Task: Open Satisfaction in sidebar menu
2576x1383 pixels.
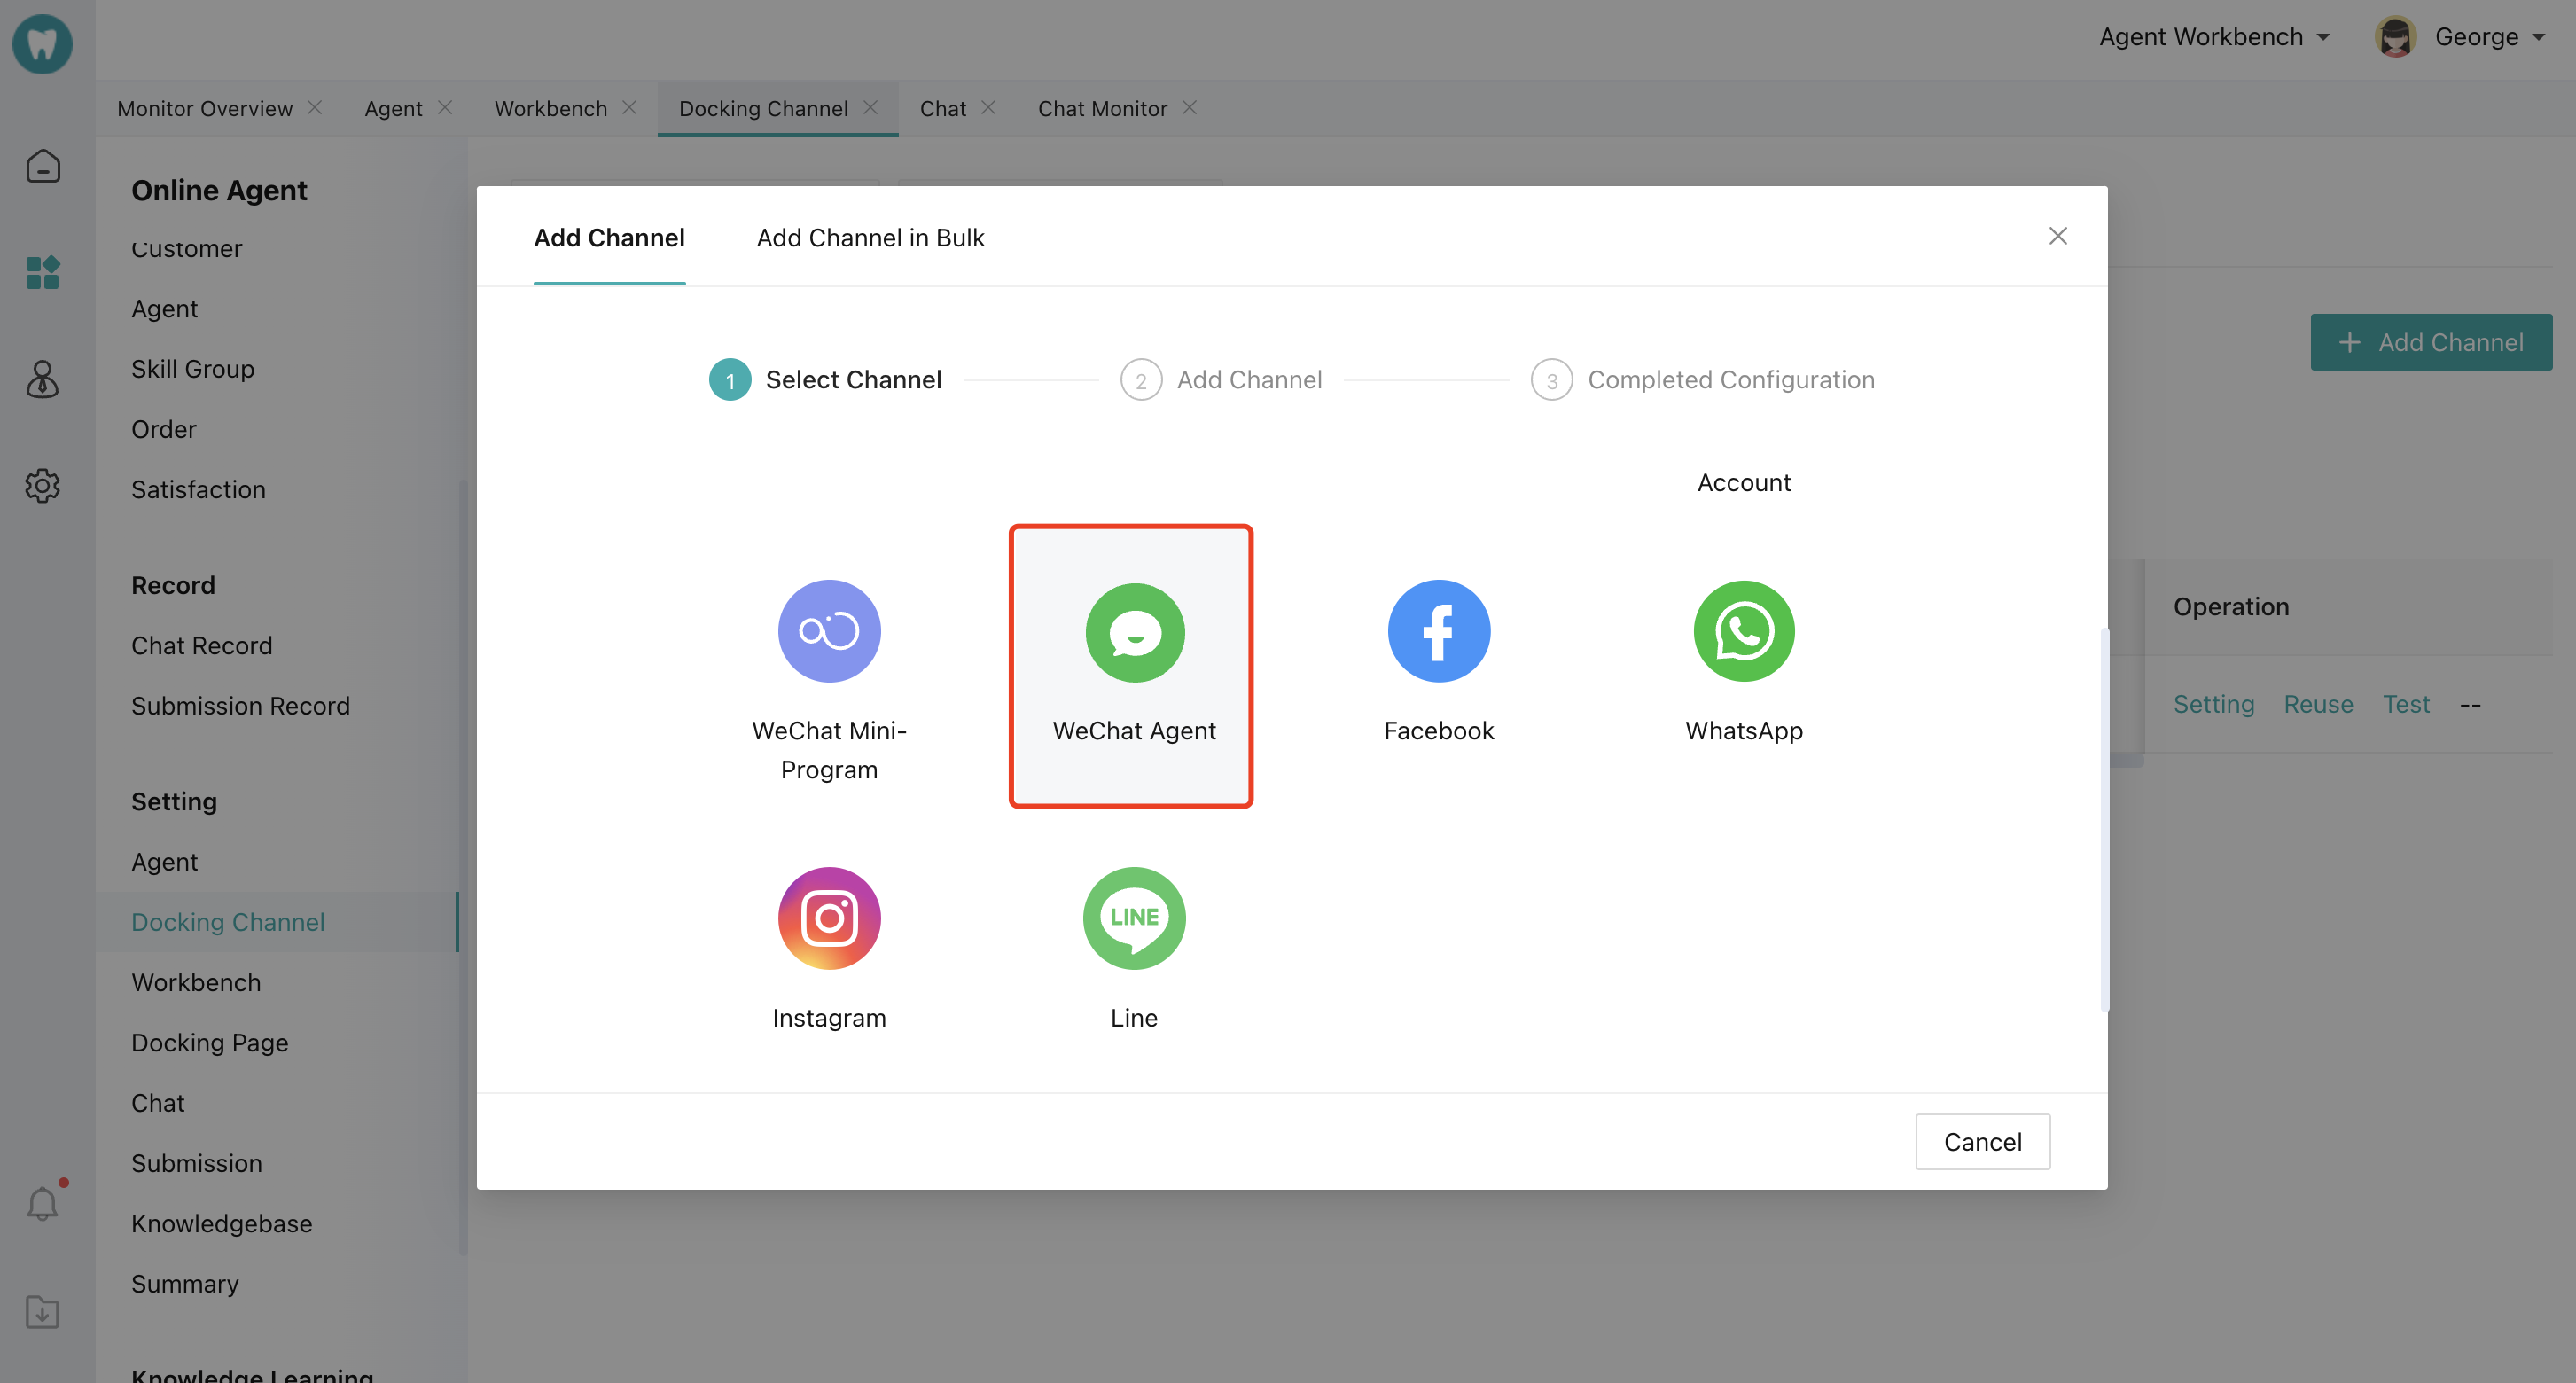Action: (198, 489)
